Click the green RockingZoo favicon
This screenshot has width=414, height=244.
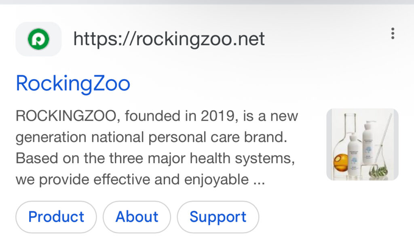38,39
